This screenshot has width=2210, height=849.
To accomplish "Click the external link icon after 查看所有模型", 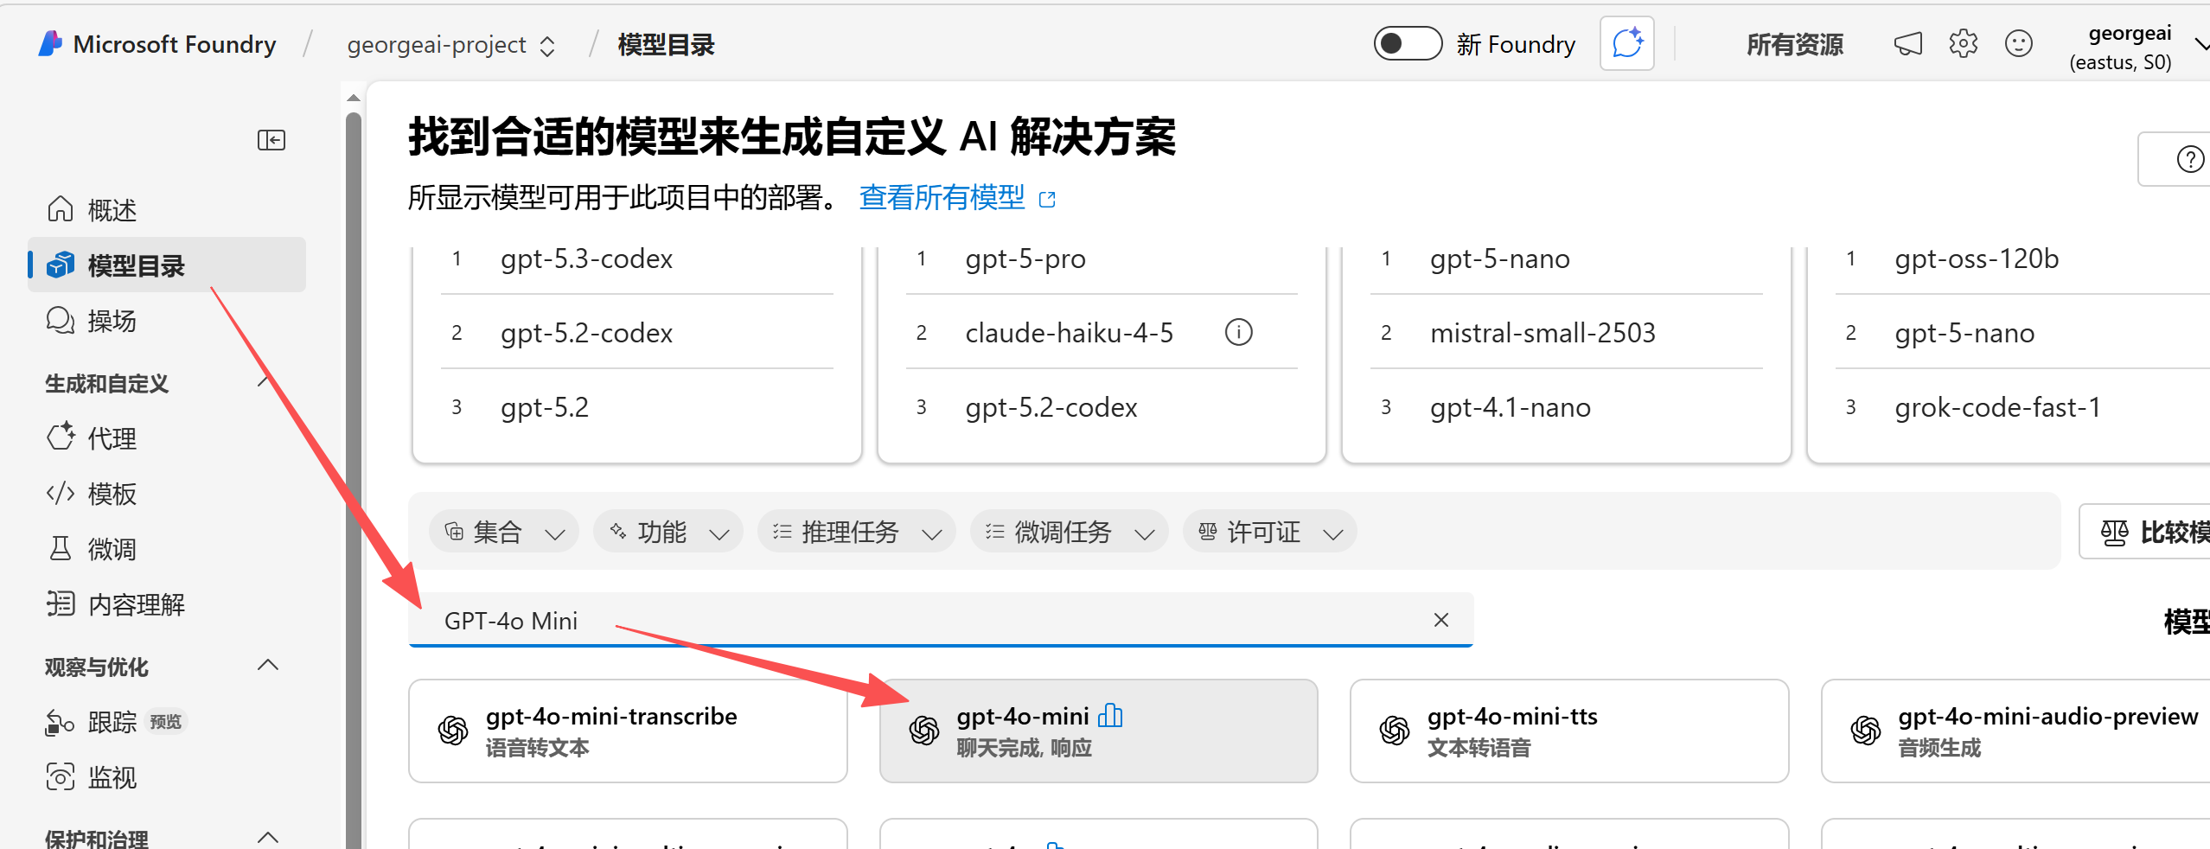I will tap(1047, 199).
